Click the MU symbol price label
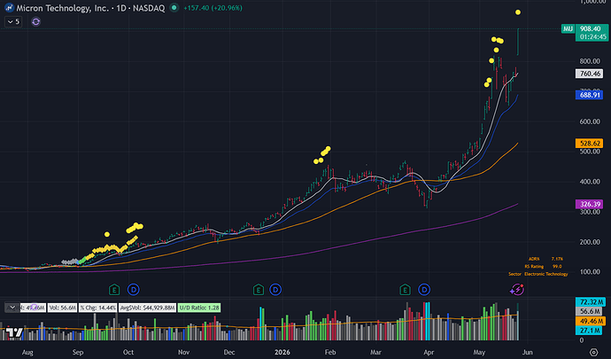The height and width of the screenshot is (359, 611). (568, 29)
